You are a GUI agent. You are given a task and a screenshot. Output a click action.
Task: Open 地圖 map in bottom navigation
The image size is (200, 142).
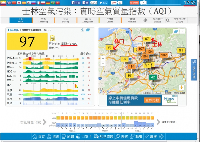(x=68, y=136)
